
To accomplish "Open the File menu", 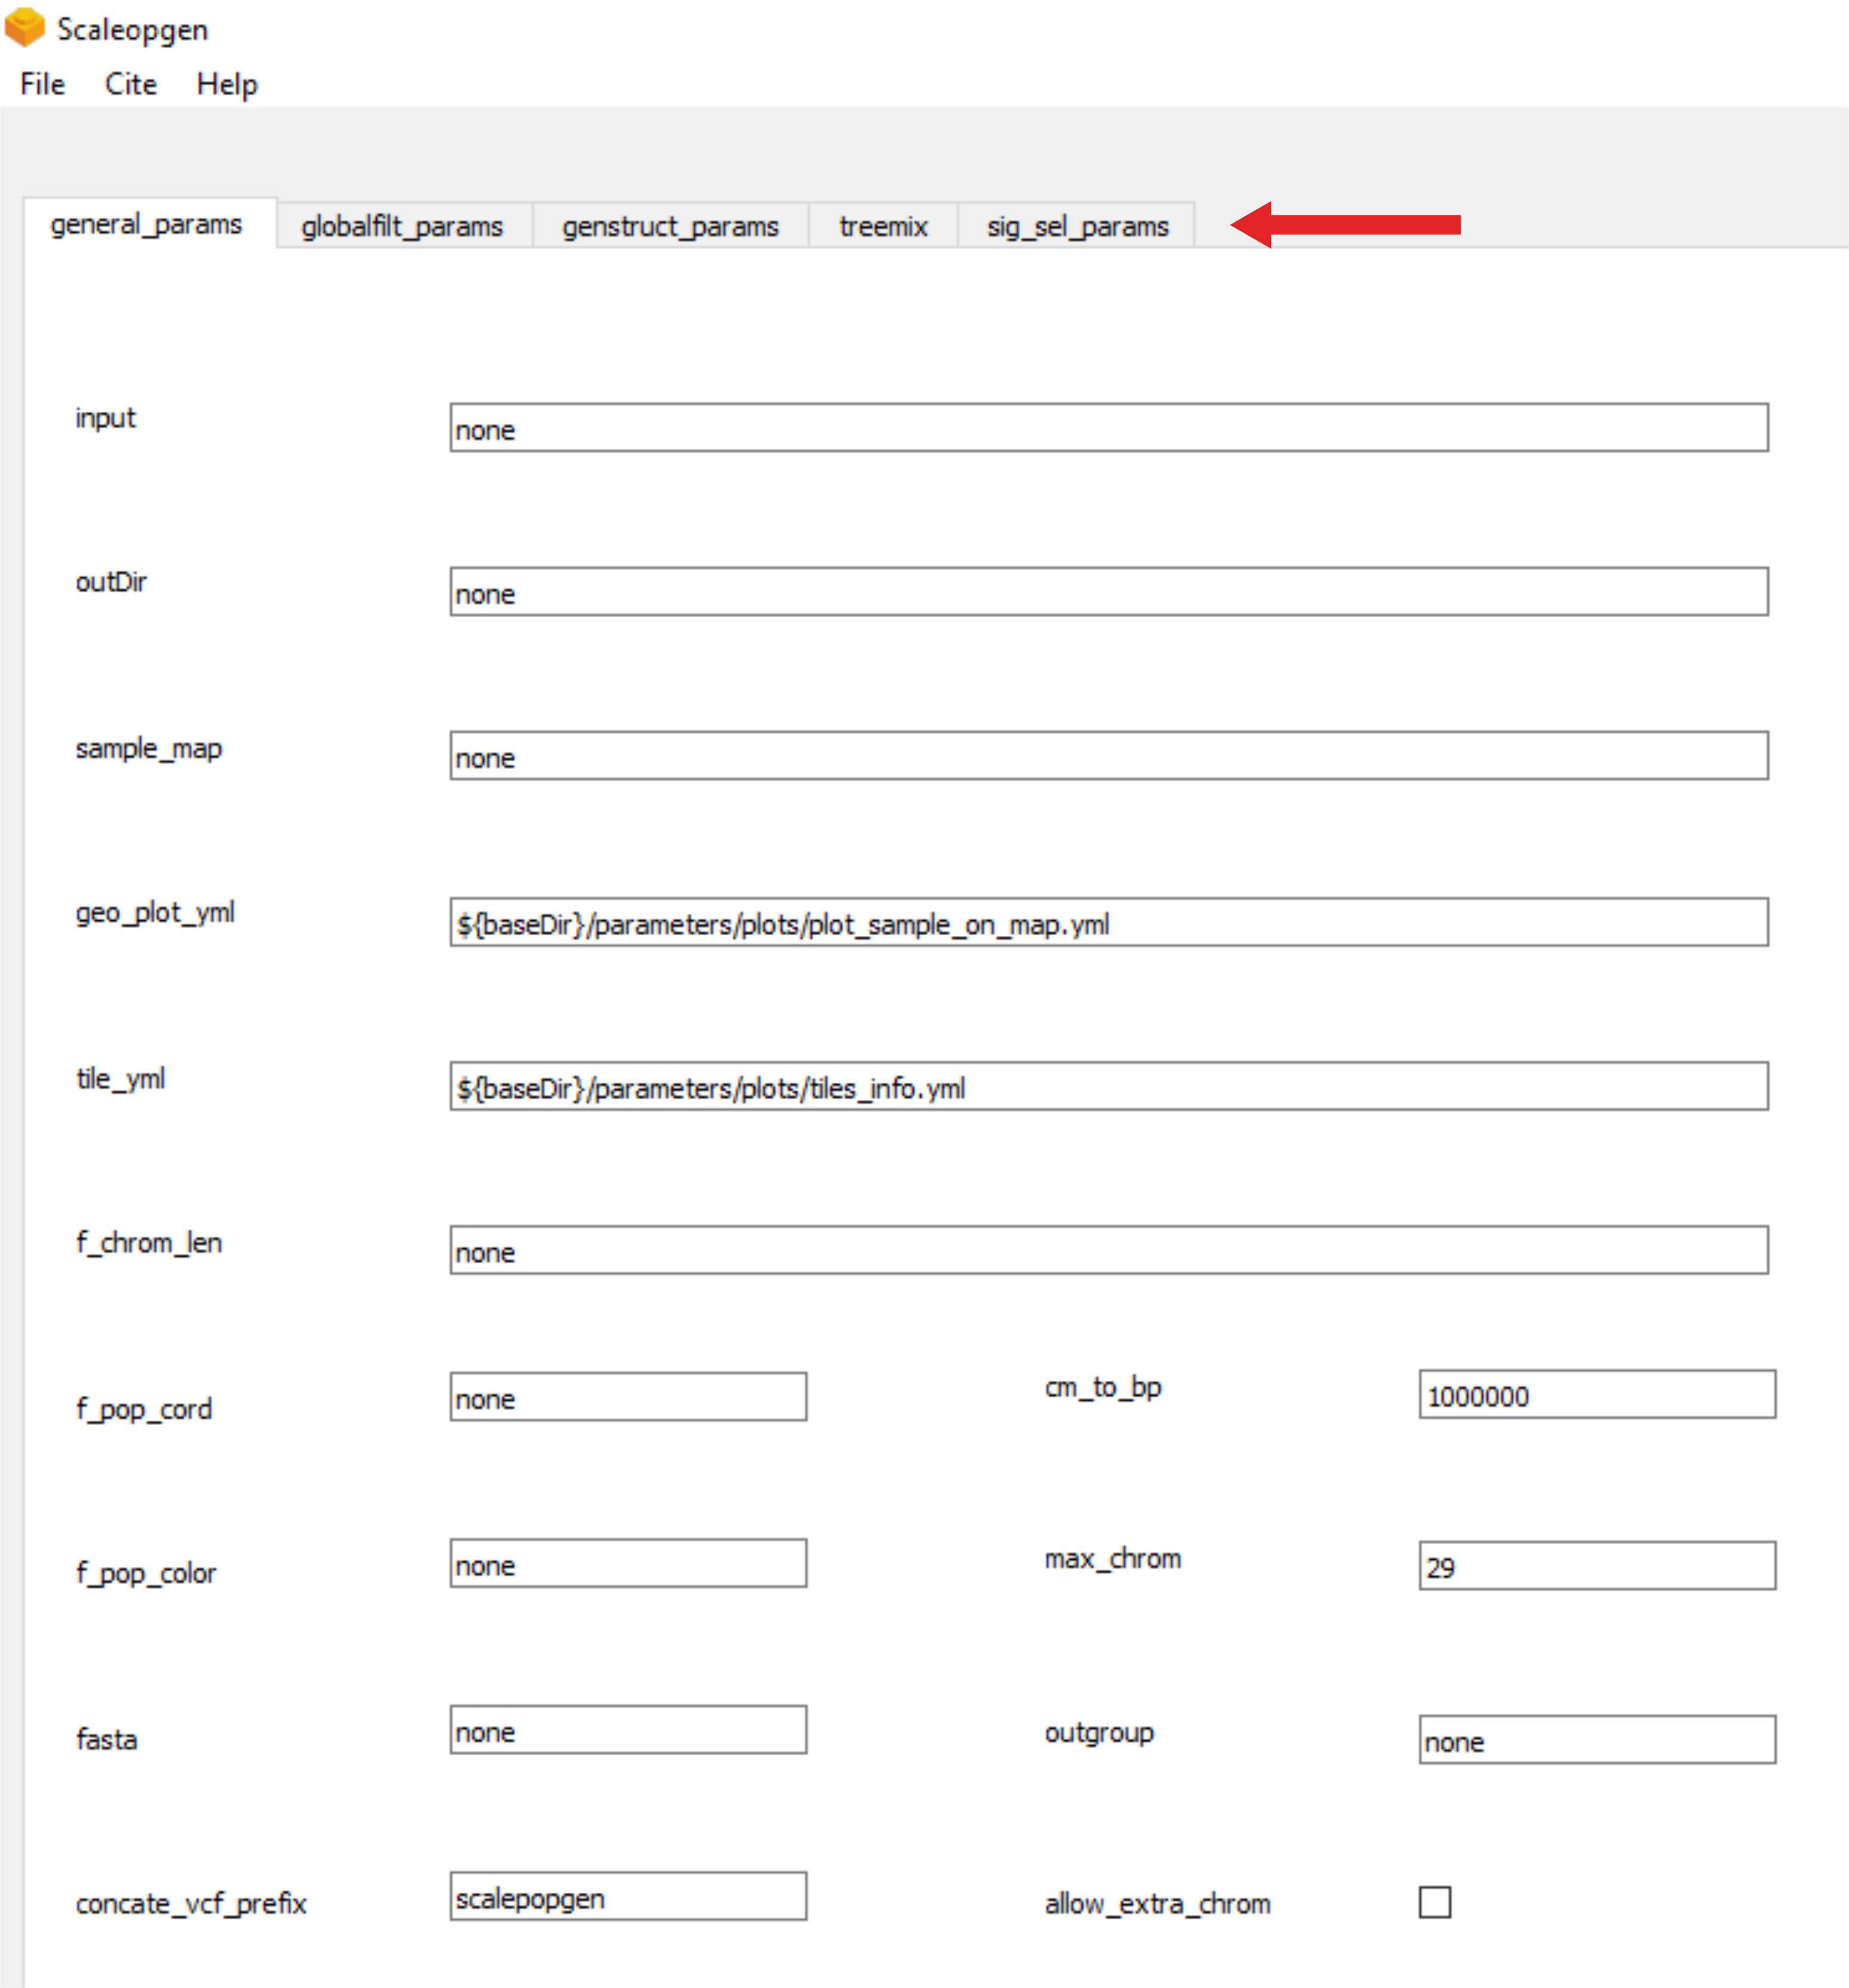I will click(43, 84).
